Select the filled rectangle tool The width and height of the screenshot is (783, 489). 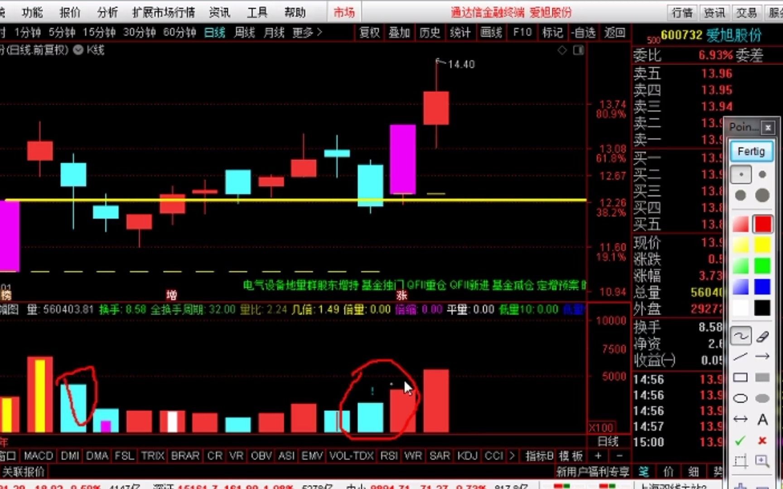click(763, 378)
